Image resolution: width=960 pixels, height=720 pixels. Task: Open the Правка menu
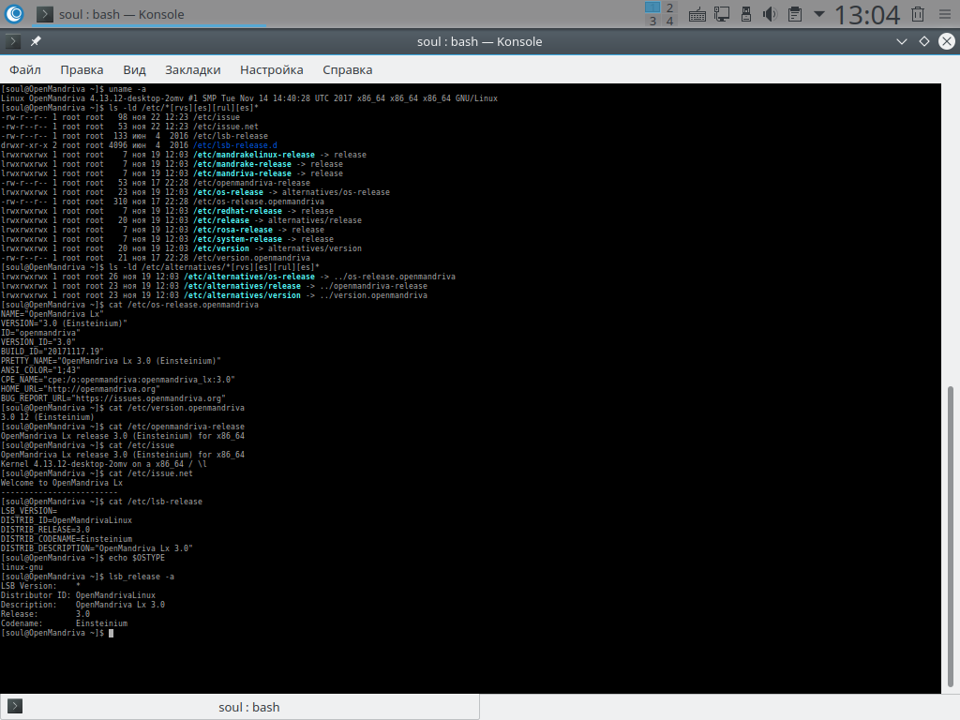point(82,69)
